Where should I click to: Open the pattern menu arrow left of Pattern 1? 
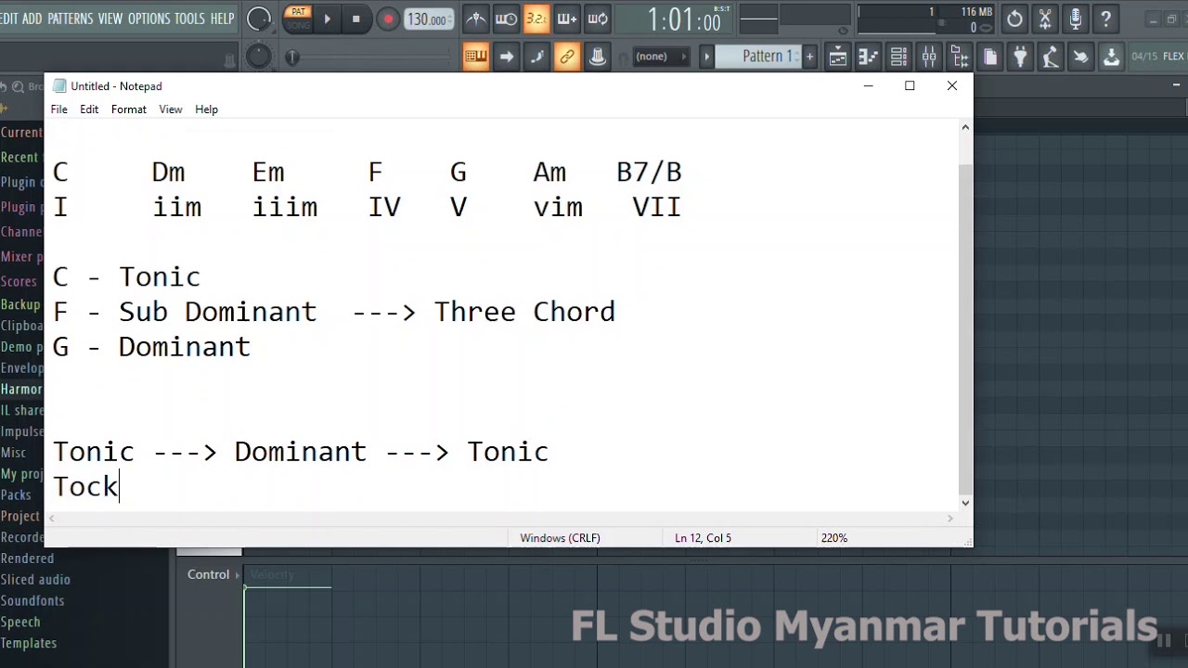click(x=706, y=57)
